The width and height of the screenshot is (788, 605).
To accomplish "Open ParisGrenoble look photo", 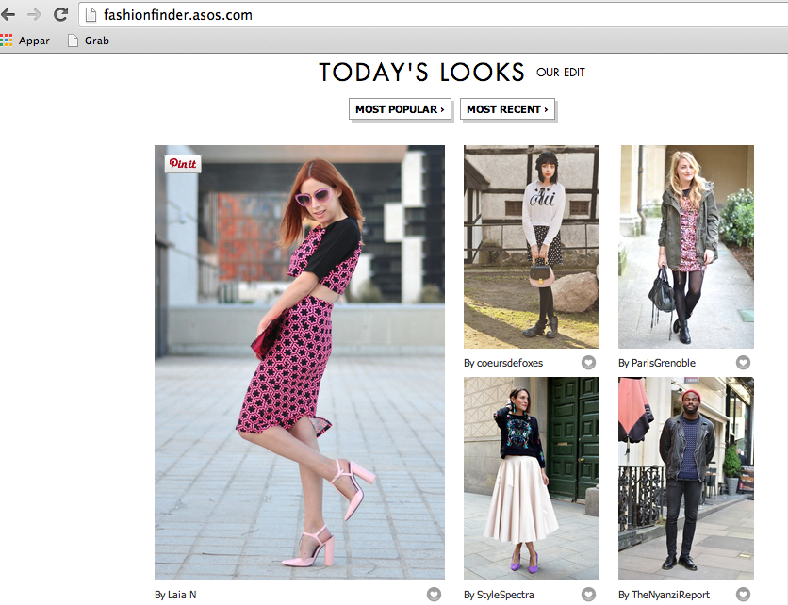I will 686,247.
